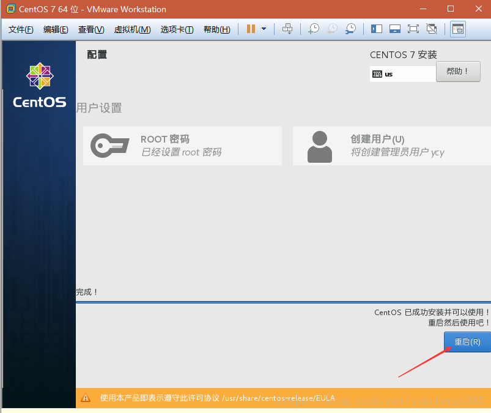Screen dimensions: 491x413
Task: Open the 帮助(H) menu
Action: [217, 29]
